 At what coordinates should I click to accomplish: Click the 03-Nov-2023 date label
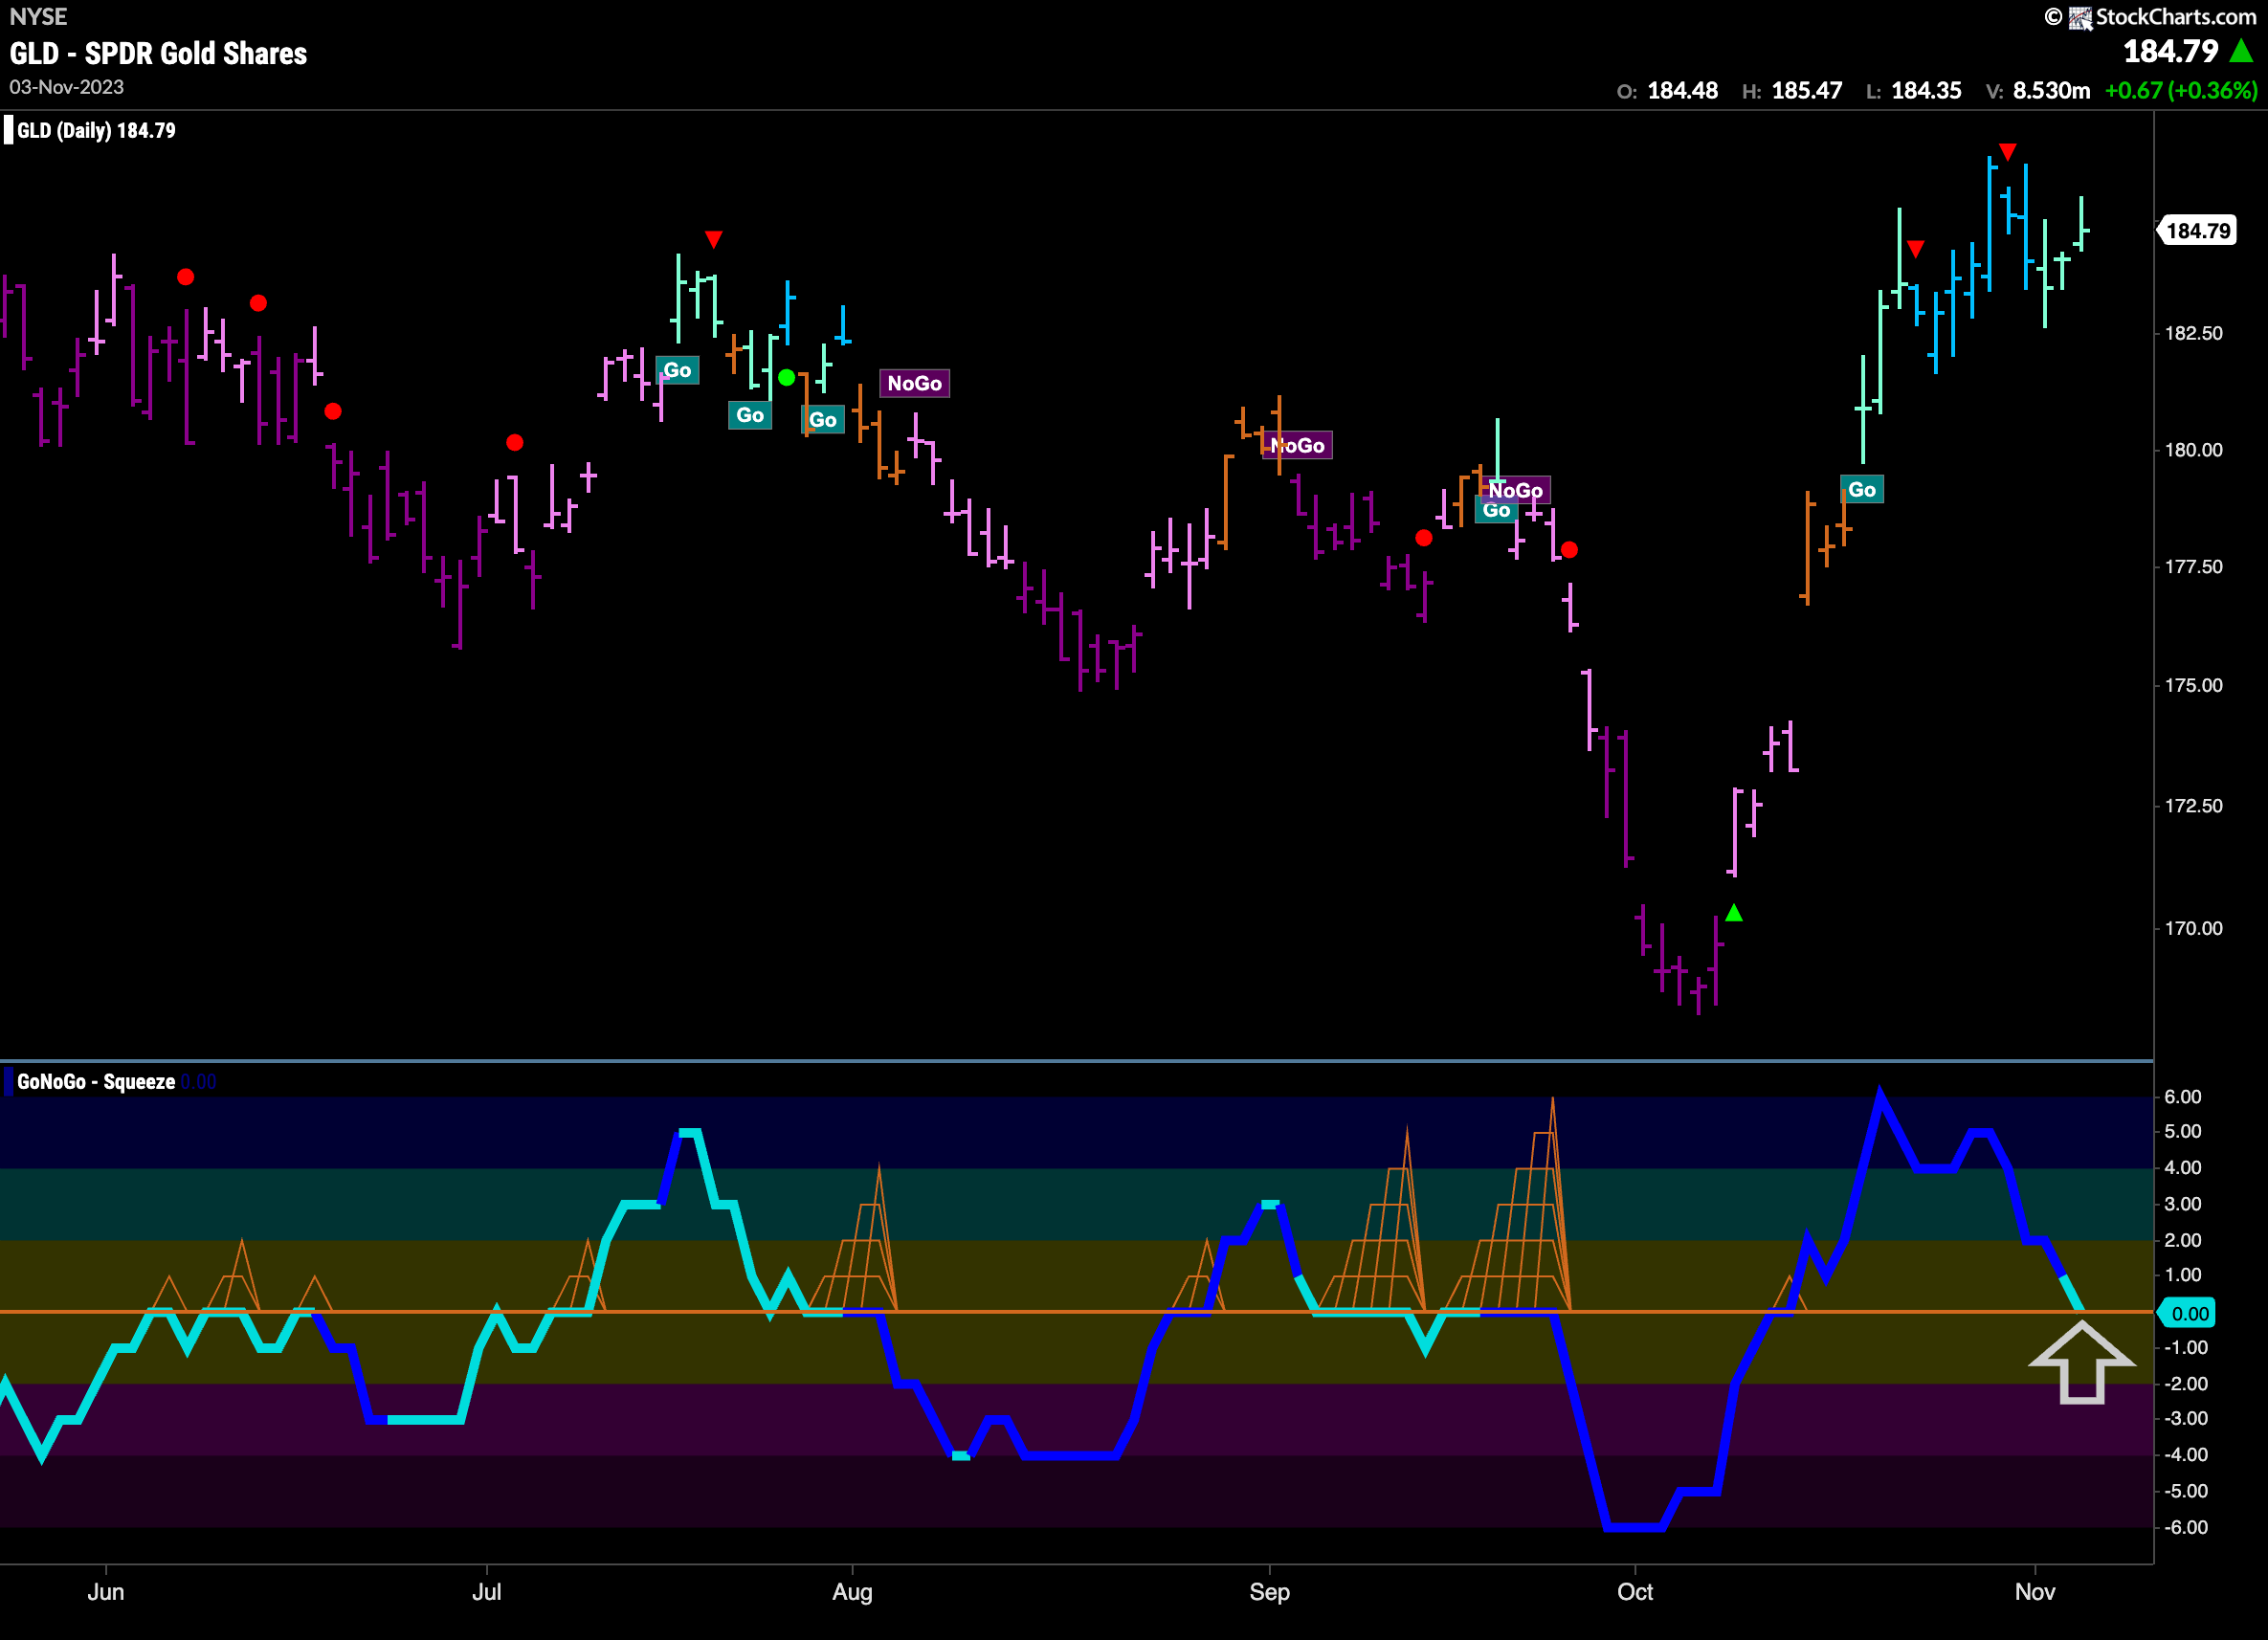pyautogui.click(x=67, y=87)
